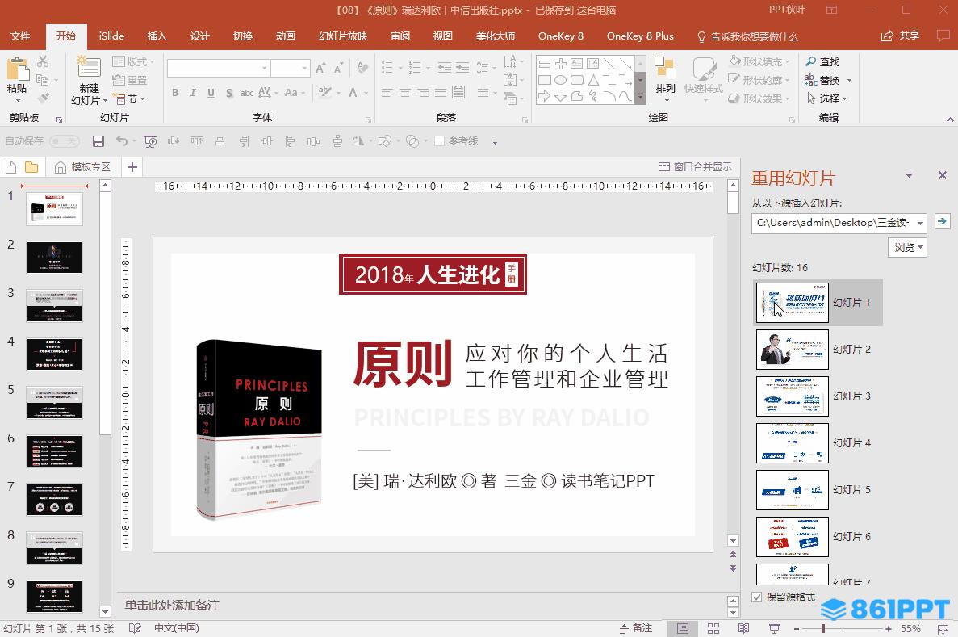
Task: Go to source with the blue arrow button
Action: point(942,222)
